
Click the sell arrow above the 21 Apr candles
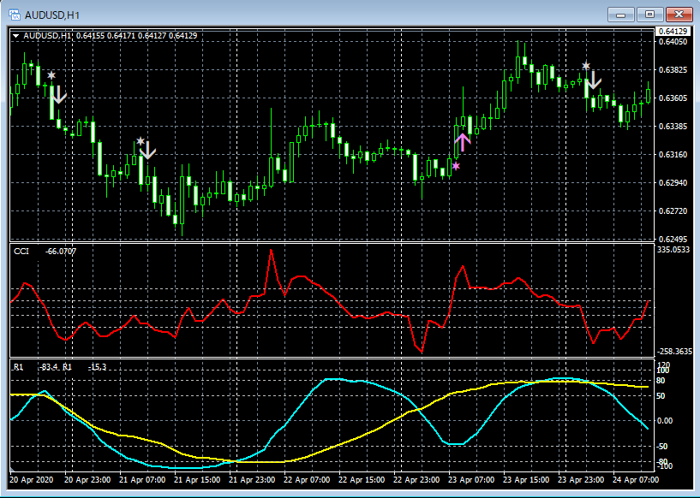pyautogui.click(x=147, y=151)
